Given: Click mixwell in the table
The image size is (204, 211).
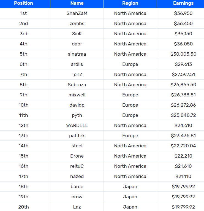Looking at the screenshot, I should (77, 95).
